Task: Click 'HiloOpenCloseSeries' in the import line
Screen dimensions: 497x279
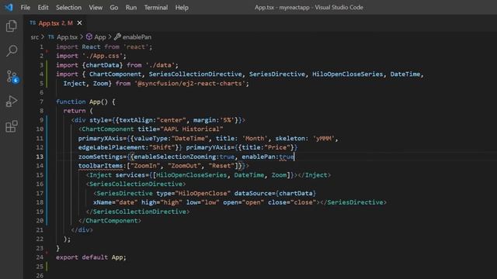Action: pyautogui.click(x=347, y=74)
